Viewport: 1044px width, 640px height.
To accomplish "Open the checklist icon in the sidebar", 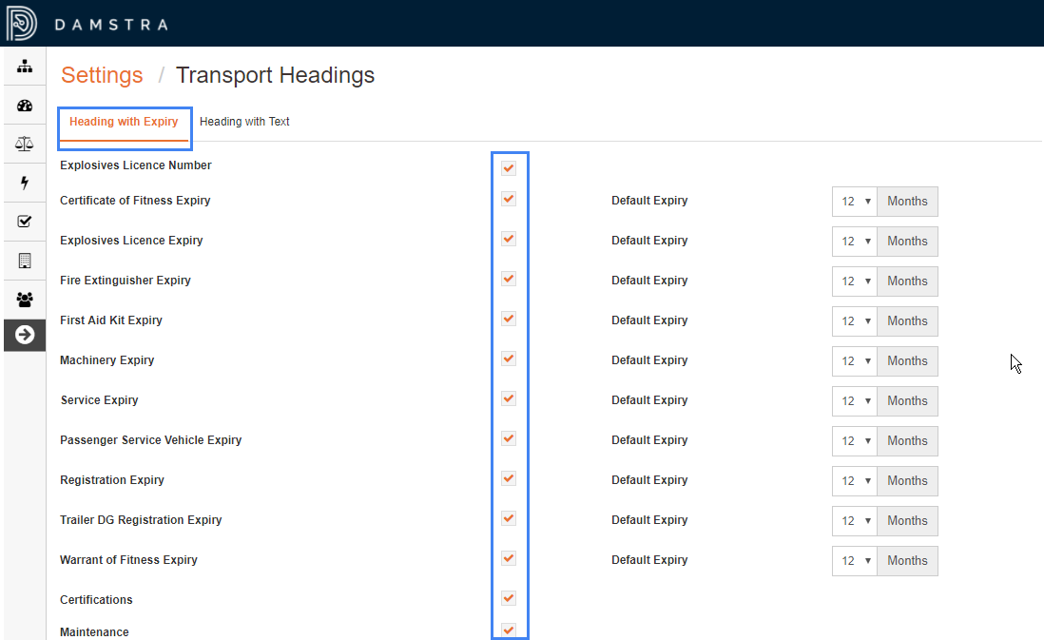I will tap(25, 221).
